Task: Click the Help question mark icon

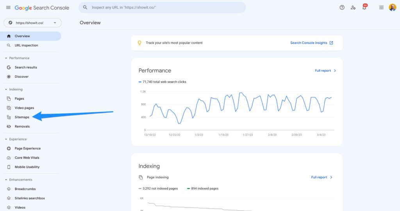Action: pyautogui.click(x=342, y=7)
